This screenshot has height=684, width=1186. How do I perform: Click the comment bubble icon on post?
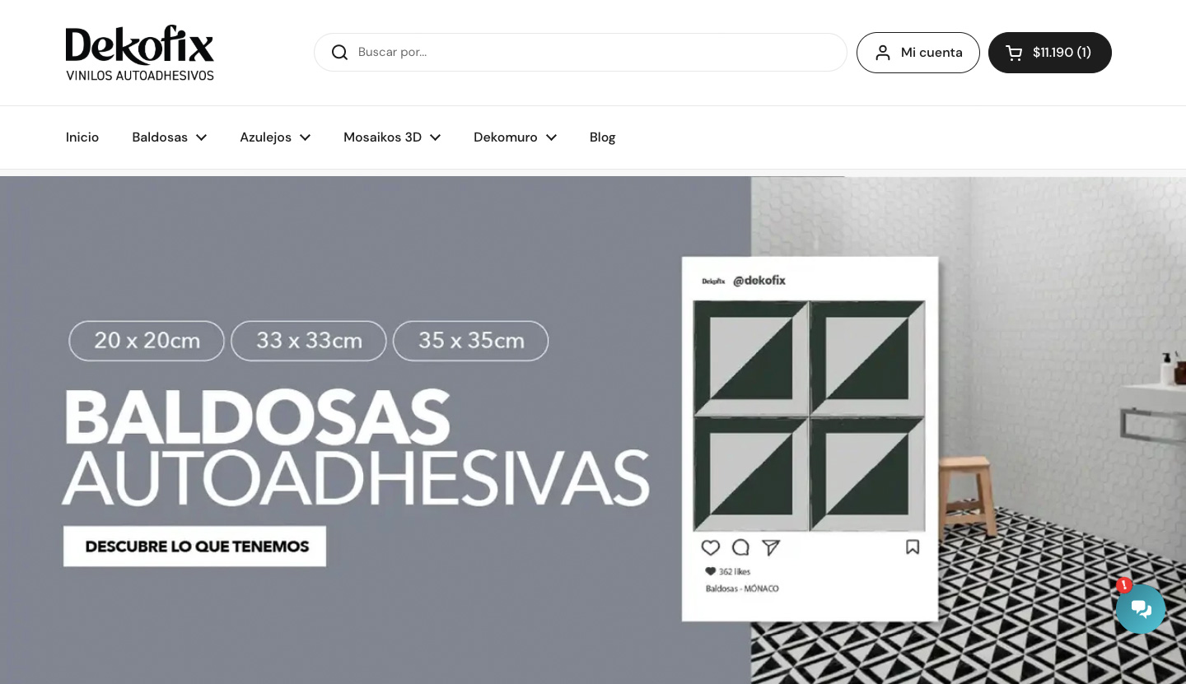[740, 547]
